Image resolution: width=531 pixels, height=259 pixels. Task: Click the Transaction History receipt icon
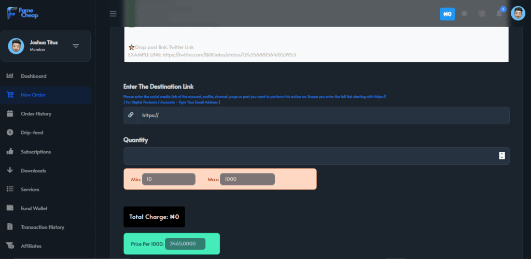click(x=10, y=227)
